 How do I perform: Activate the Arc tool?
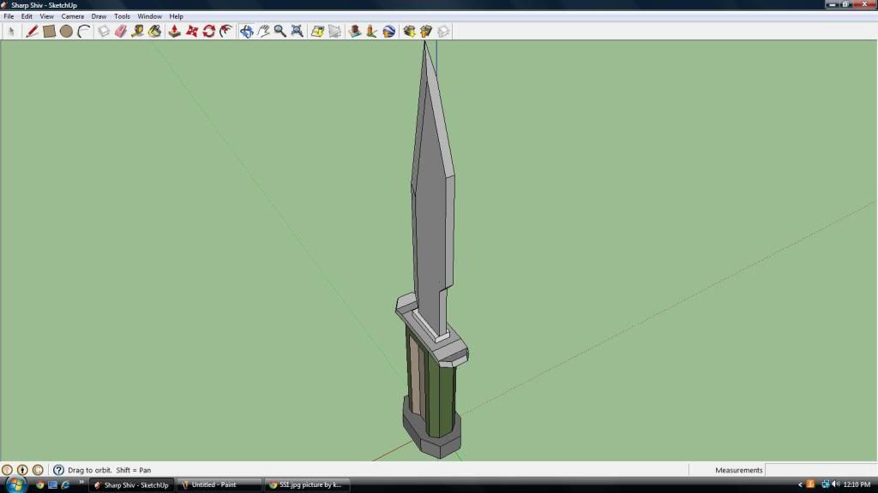(x=83, y=31)
